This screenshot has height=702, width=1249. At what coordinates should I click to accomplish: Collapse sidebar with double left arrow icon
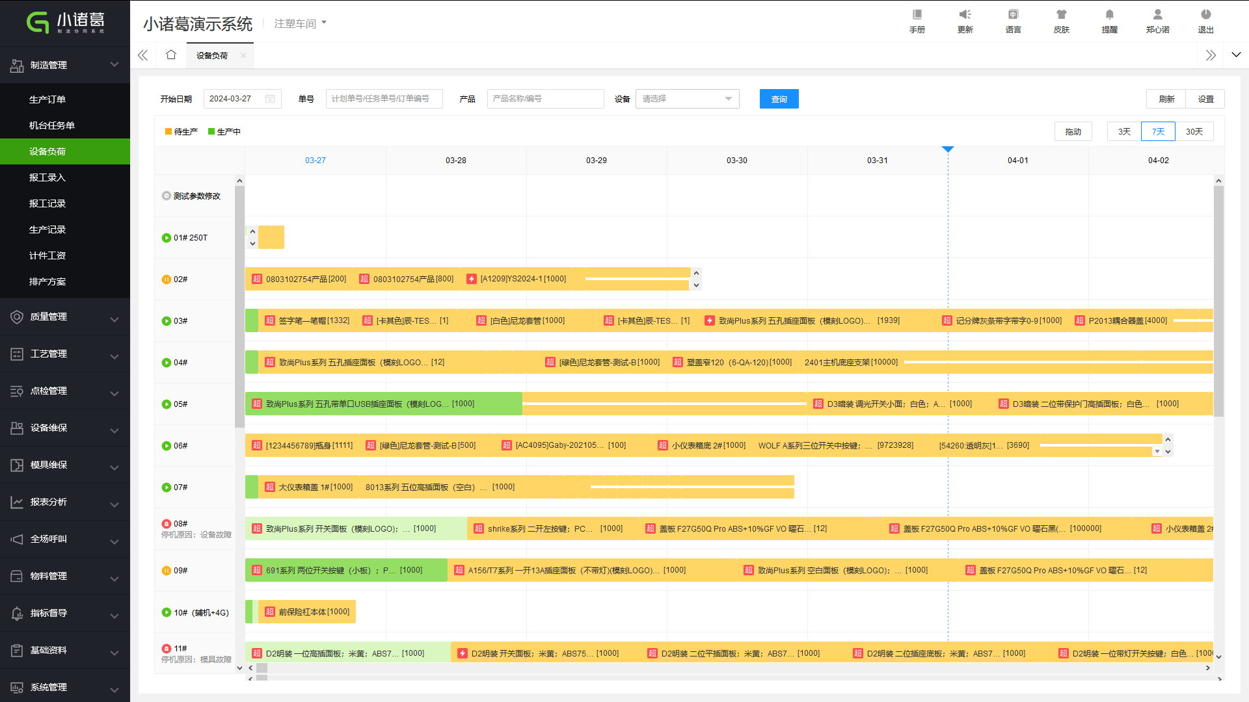coord(143,55)
